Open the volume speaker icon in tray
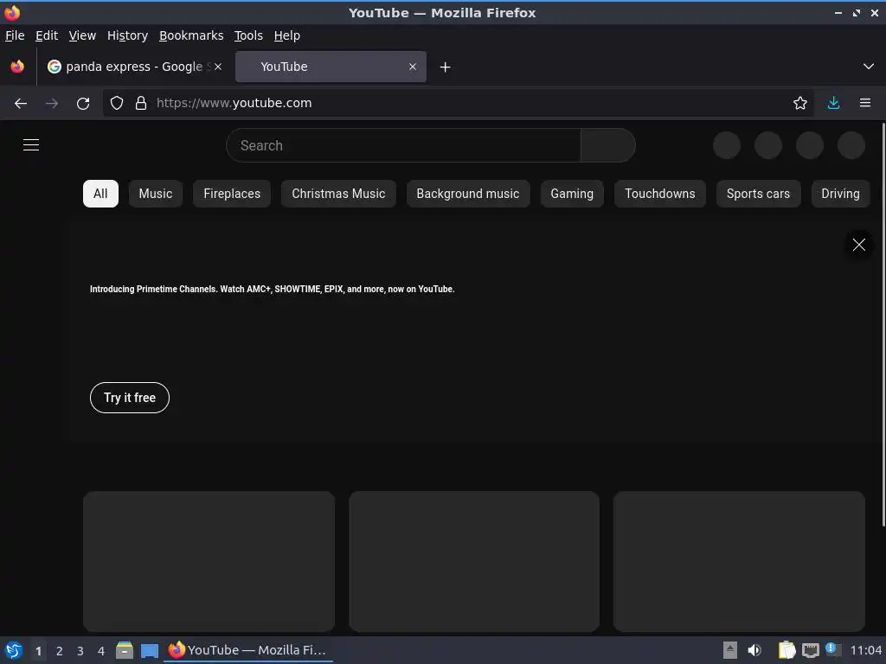The height and width of the screenshot is (664, 886). tap(754, 650)
